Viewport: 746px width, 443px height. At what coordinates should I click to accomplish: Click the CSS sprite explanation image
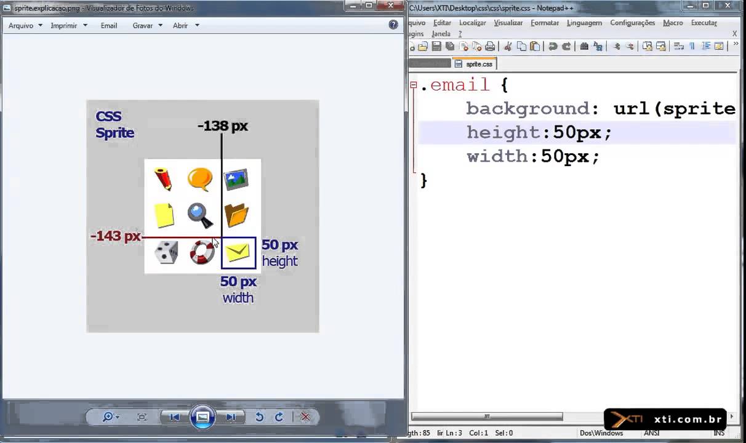(x=203, y=216)
